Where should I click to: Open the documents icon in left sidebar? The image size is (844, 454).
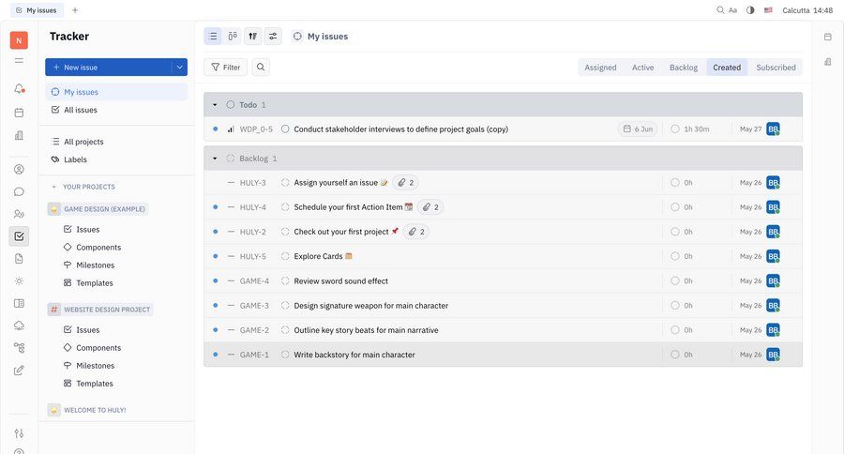click(19, 259)
